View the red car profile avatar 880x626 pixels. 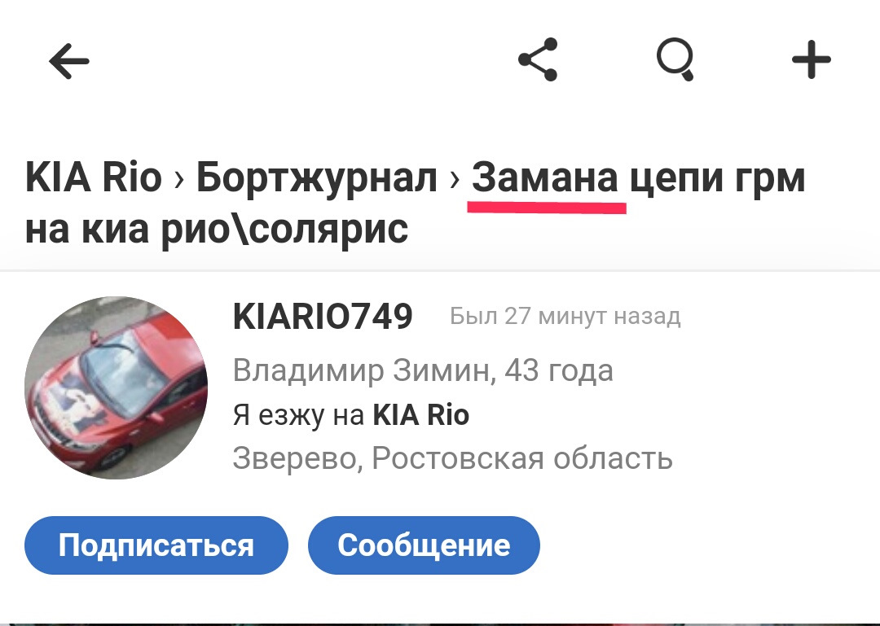[x=117, y=387]
